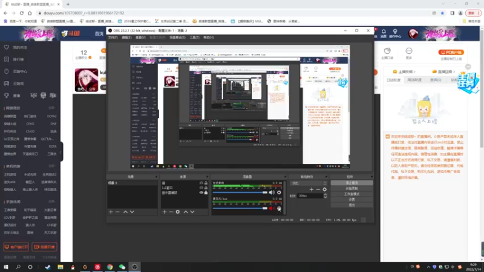Pop out the Transitions dock panel icon

click(x=326, y=177)
